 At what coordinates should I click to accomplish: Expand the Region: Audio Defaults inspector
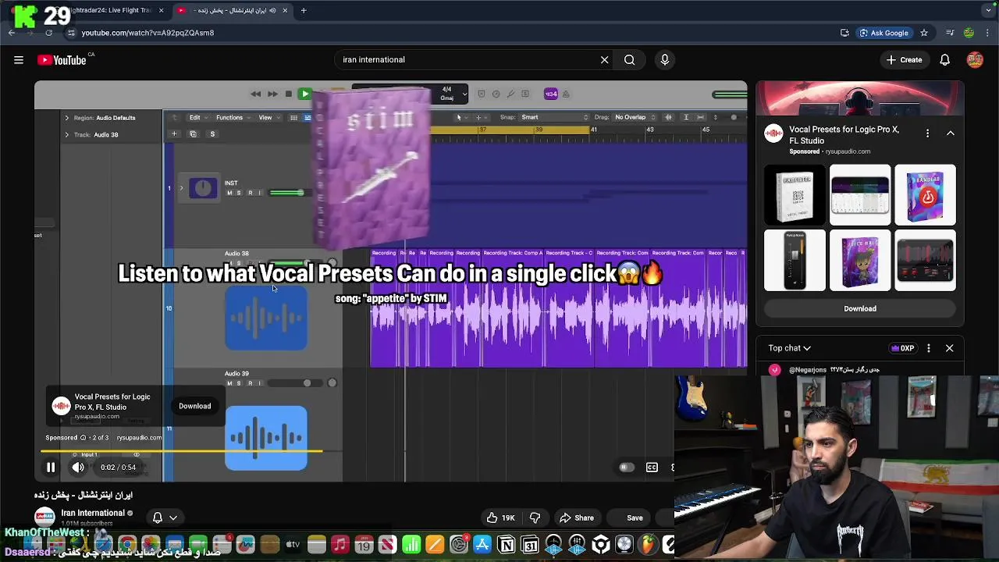pyautogui.click(x=66, y=118)
